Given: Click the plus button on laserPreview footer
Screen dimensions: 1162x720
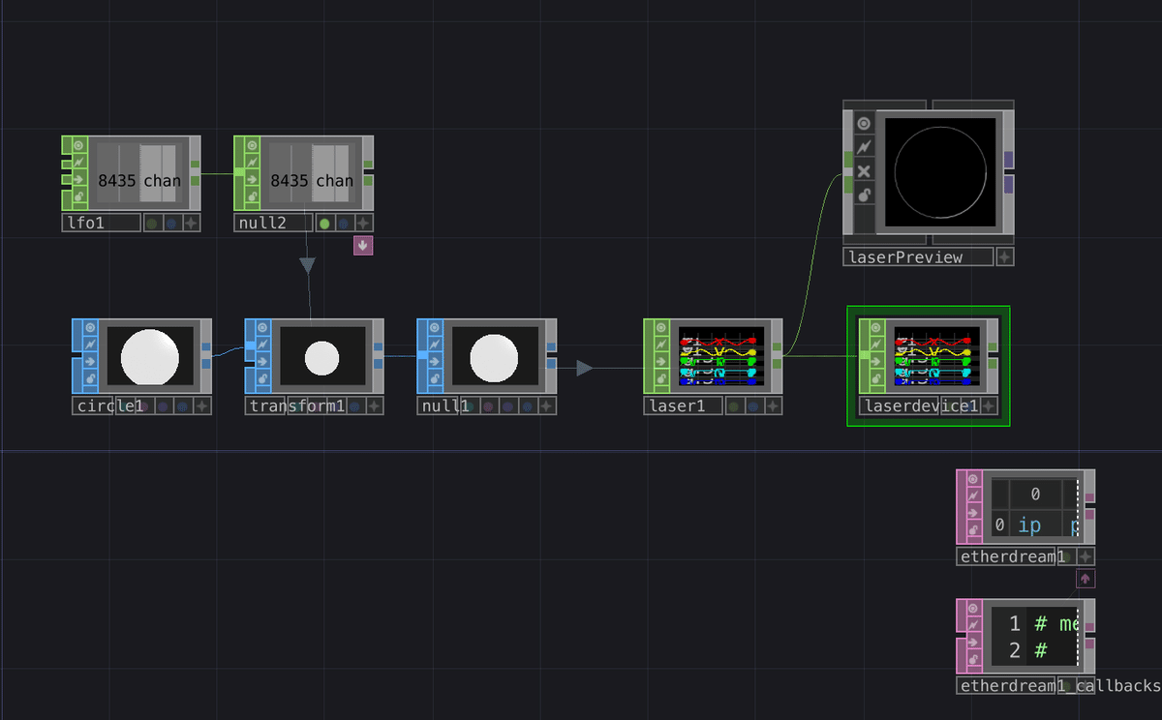Looking at the screenshot, I should tap(1004, 257).
